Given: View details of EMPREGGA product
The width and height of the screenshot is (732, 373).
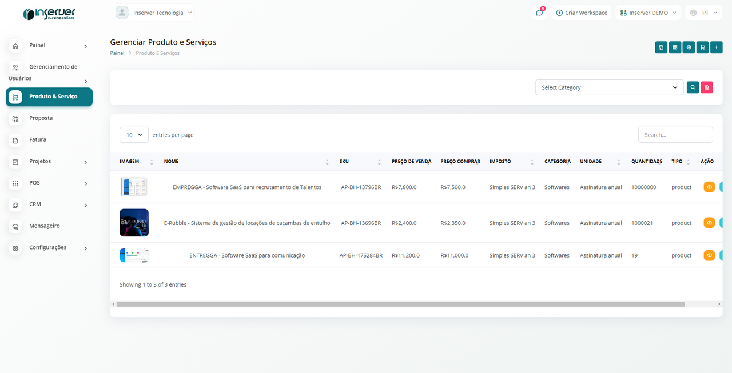Looking at the screenshot, I should pos(709,187).
